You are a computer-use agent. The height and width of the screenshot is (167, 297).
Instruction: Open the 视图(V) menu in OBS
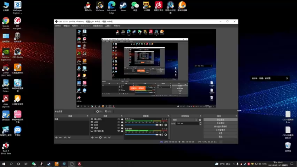click(x=75, y=26)
